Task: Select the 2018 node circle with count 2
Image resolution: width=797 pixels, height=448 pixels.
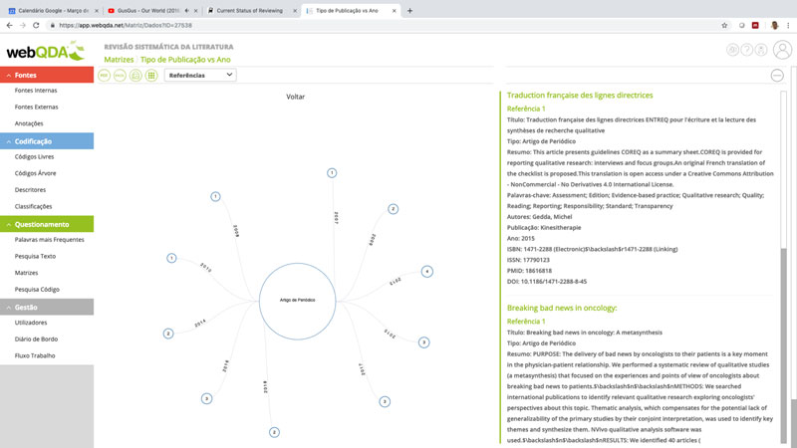Action: pyautogui.click(x=274, y=432)
